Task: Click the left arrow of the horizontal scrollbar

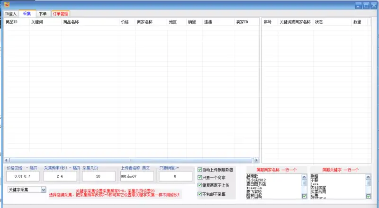Action: [7, 160]
